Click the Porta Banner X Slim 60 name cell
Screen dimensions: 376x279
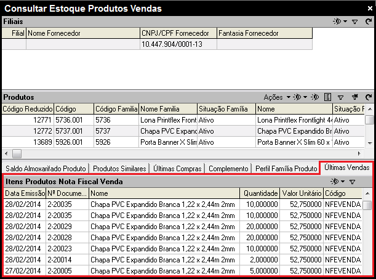[294, 142]
